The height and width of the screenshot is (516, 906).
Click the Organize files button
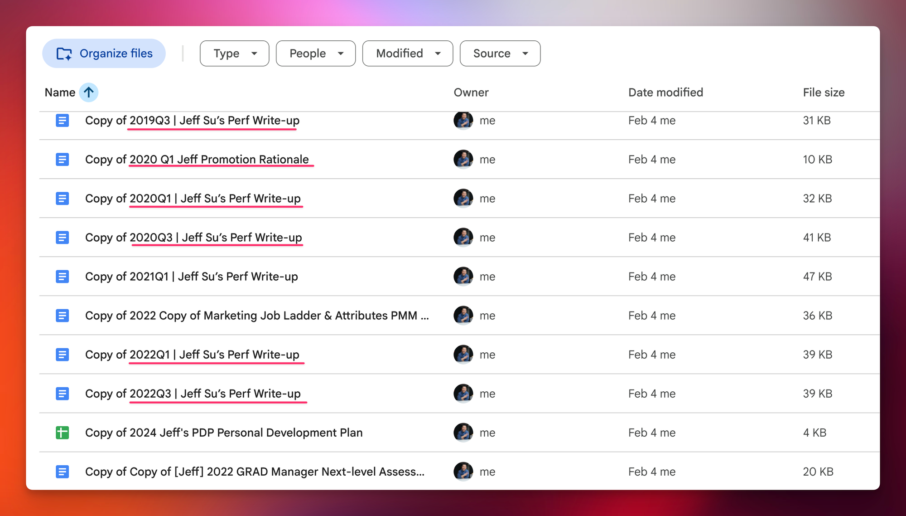pyautogui.click(x=104, y=54)
